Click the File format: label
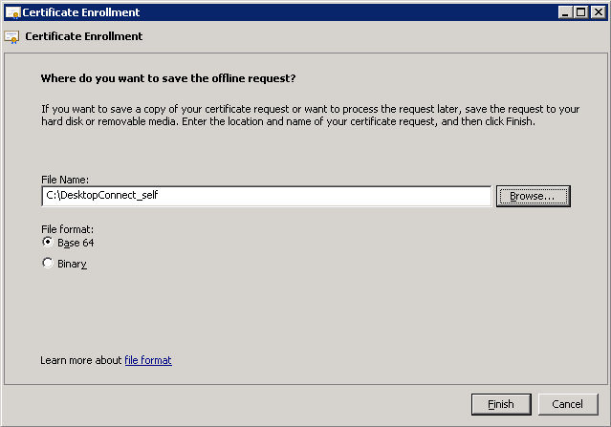The width and height of the screenshot is (611, 427). 68,229
